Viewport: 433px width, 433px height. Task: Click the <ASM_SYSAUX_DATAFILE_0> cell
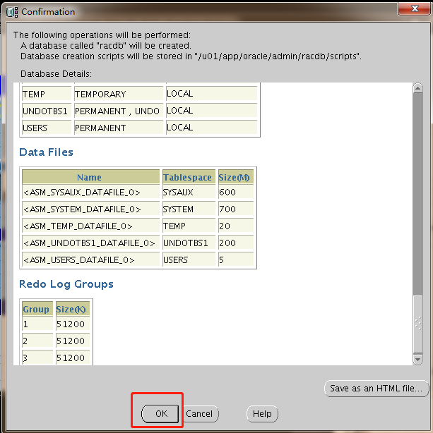coord(90,193)
